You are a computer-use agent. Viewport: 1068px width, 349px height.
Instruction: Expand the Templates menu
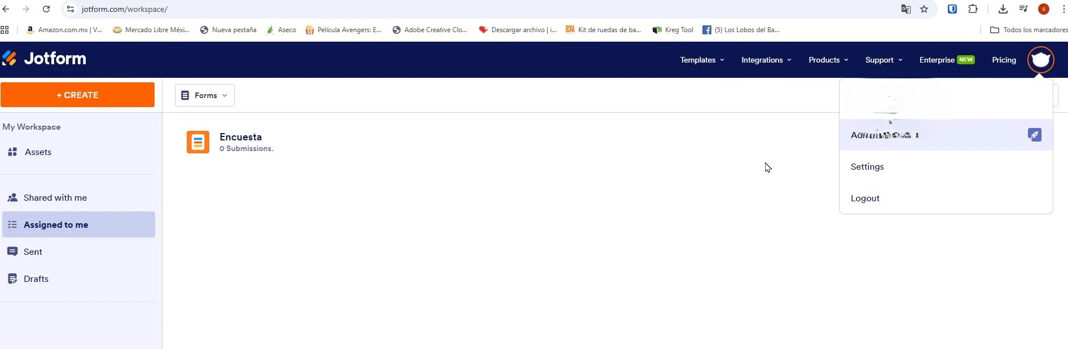(x=702, y=60)
